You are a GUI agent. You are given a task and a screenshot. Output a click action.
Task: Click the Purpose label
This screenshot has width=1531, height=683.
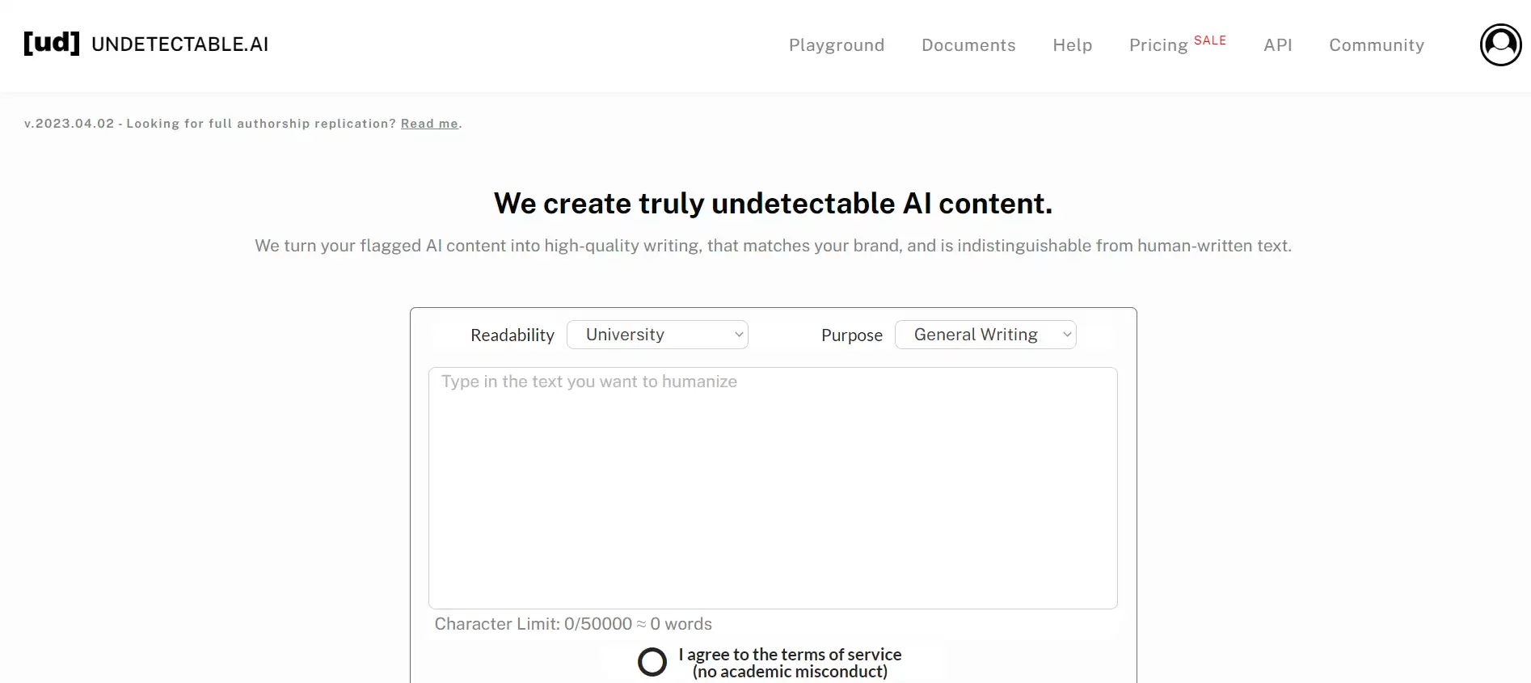point(851,335)
